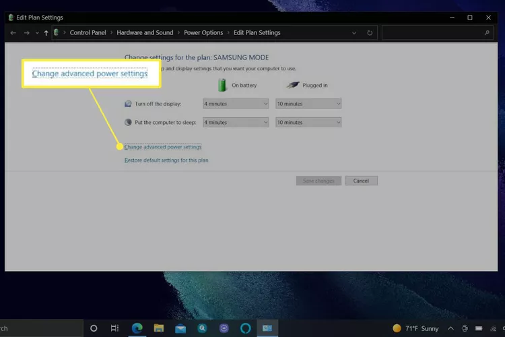The image size is (505, 337).
Task: Click the On battery green battery icon
Action: (x=222, y=85)
